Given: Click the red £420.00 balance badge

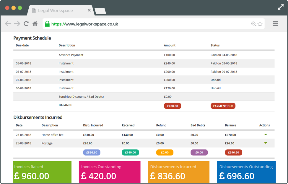Looking at the screenshot, I should point(173,106).
